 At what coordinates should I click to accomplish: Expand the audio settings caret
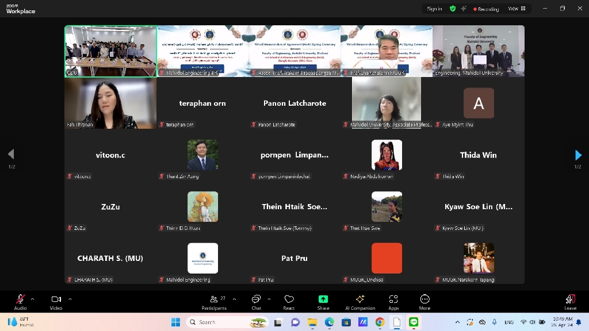tap(32, 299)
